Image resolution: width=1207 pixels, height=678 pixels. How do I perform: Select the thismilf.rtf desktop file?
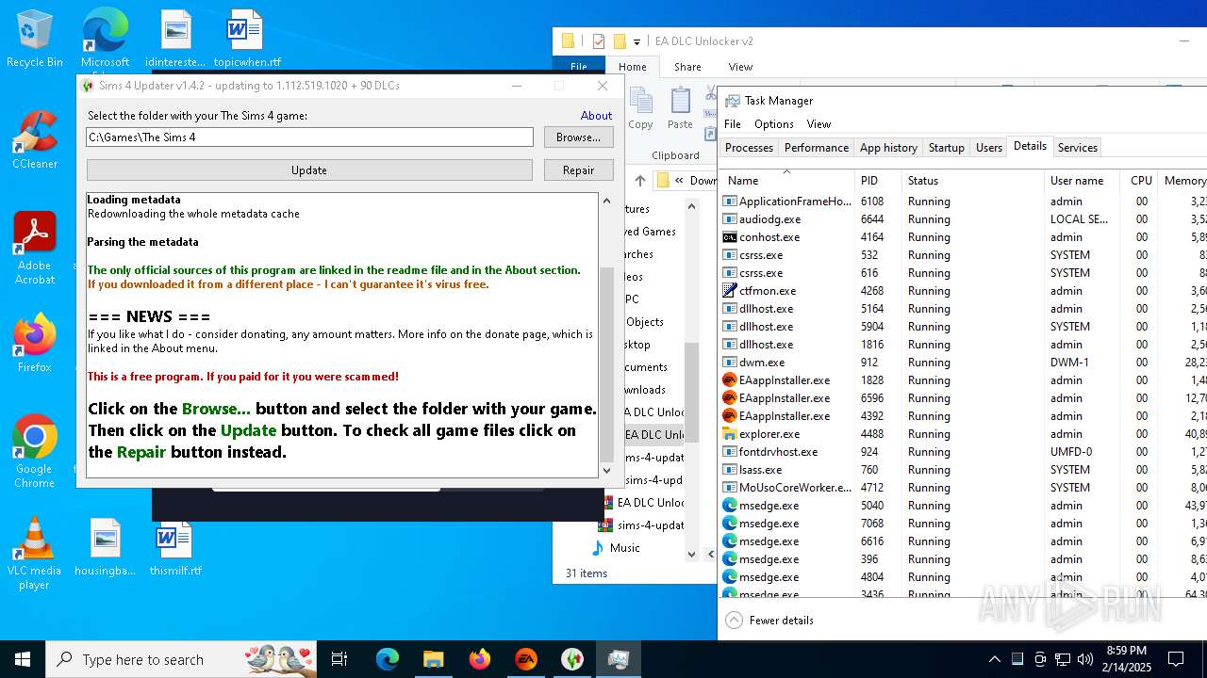coord(175,548)
